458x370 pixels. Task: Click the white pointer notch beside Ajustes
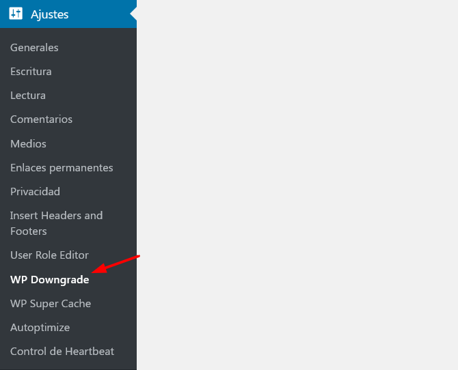[x=133, y=14]
